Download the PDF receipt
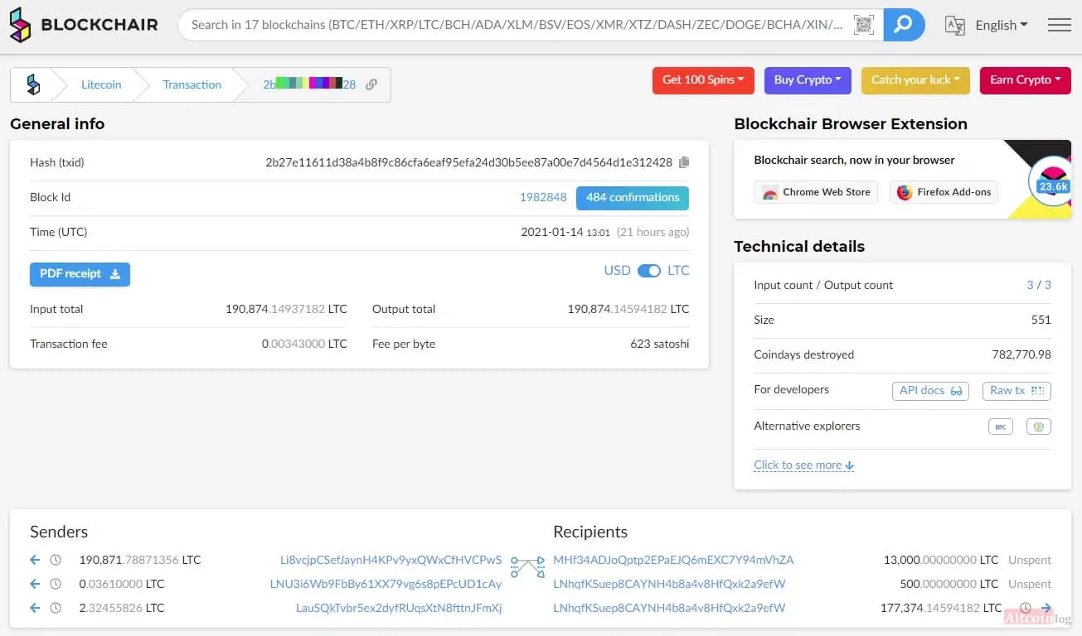This screenshot has width=1082, height=636. point(80,274)
